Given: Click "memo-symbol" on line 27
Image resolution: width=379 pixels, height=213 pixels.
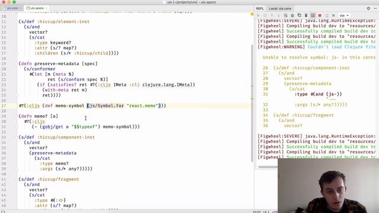Looking at the screenshot, I should [x=70, y=106].
